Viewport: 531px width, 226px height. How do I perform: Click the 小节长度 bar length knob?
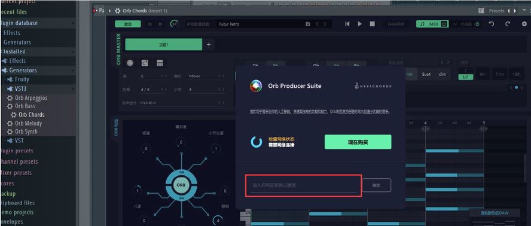coord(216,148)
